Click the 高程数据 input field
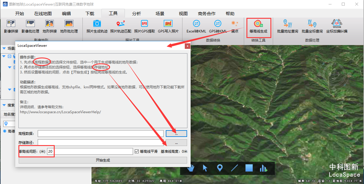 [101, 134]
